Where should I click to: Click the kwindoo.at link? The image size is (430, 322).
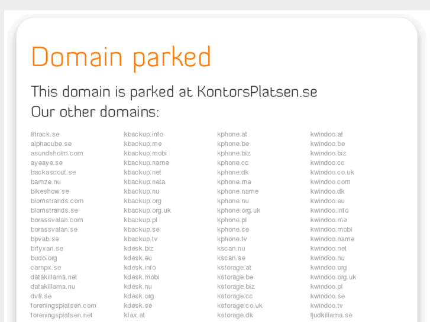click(x=326, y=134)
